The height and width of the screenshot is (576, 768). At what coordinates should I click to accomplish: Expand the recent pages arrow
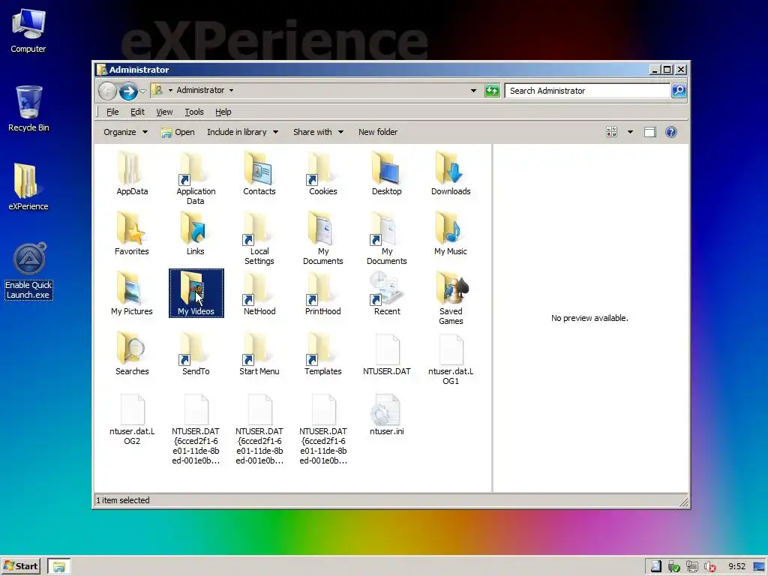142,91
